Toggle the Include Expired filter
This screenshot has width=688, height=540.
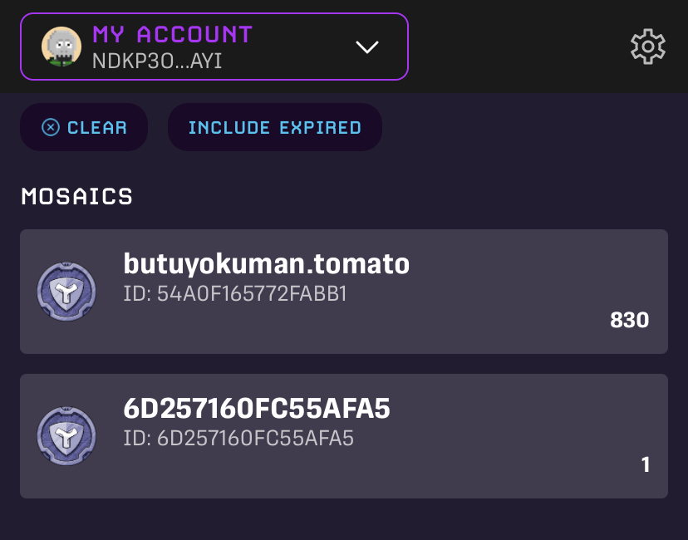pos(274,127)
